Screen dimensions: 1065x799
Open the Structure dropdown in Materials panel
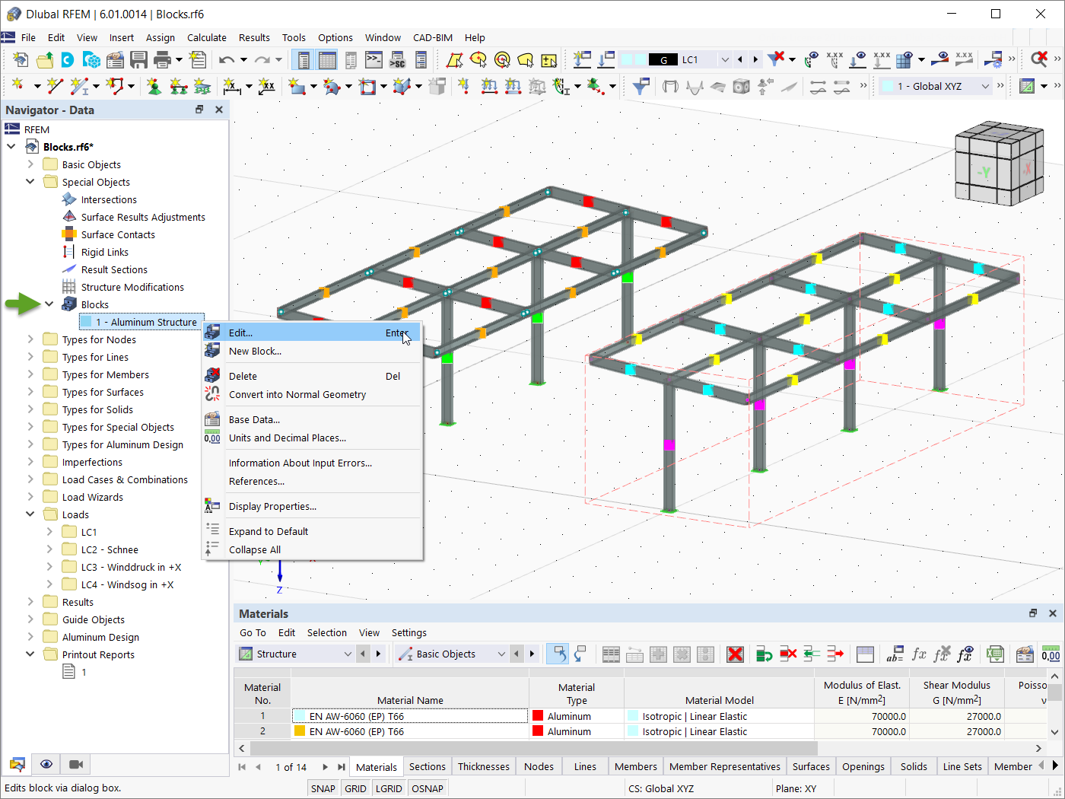tap(346, 654)
